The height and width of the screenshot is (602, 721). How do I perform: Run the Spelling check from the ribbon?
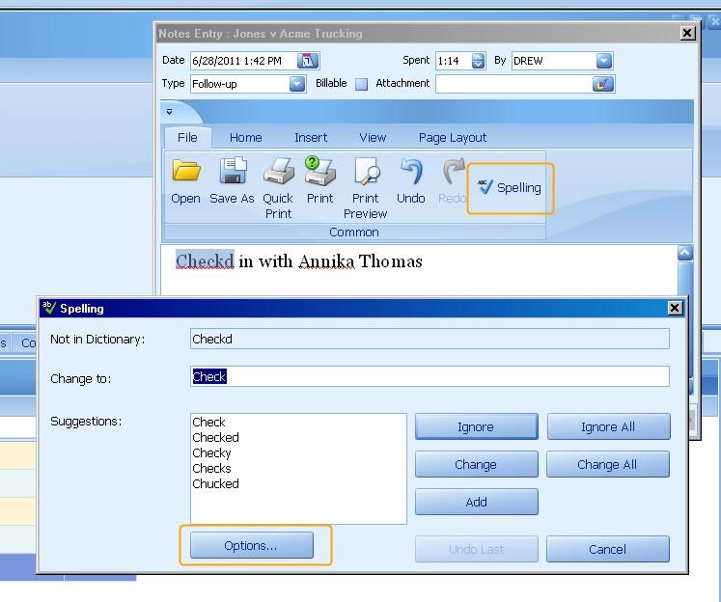[510, 187]
